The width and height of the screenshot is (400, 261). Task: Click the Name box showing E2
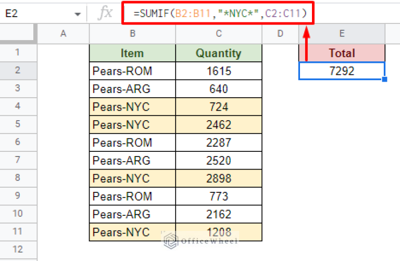click(x=36, y=14)
